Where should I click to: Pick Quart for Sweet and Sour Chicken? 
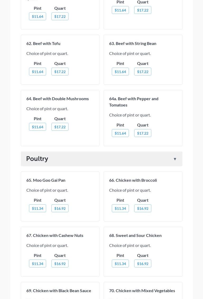143,263
